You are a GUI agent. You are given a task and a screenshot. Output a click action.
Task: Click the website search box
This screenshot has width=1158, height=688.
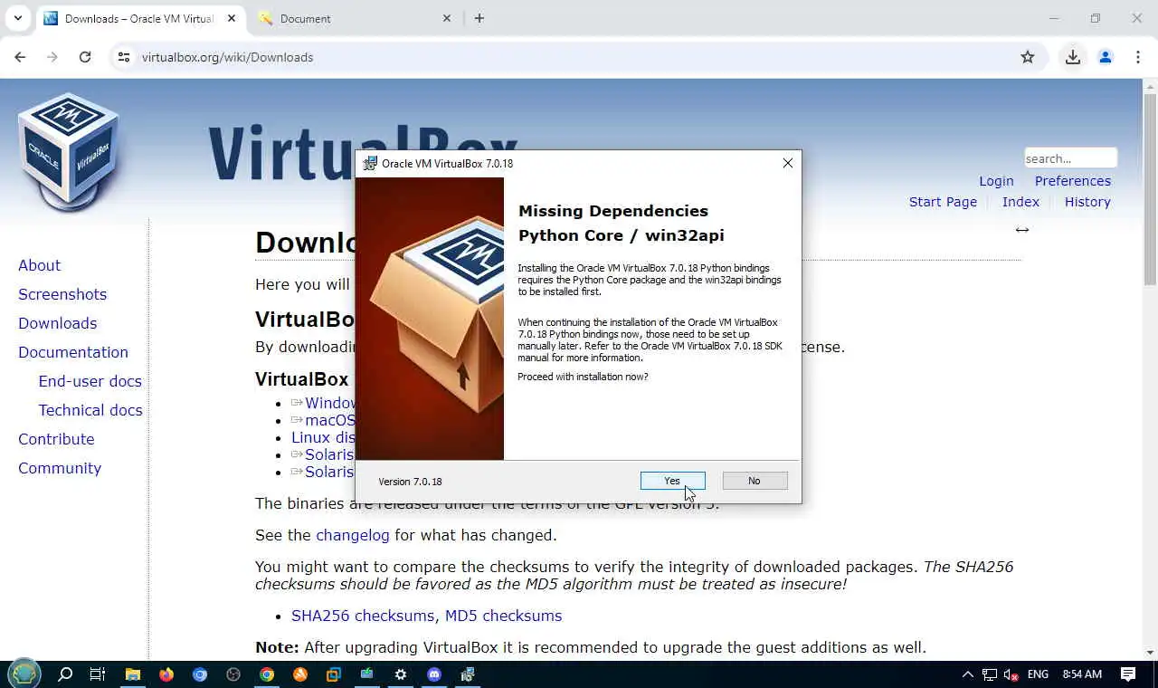1070,158
